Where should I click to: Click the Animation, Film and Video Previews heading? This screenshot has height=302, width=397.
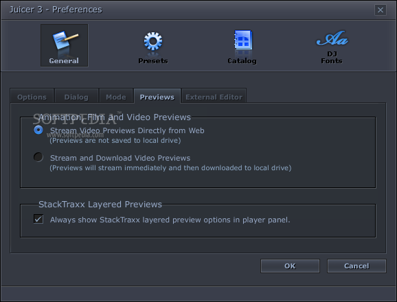pyautogui.click(x=115, y=117)
